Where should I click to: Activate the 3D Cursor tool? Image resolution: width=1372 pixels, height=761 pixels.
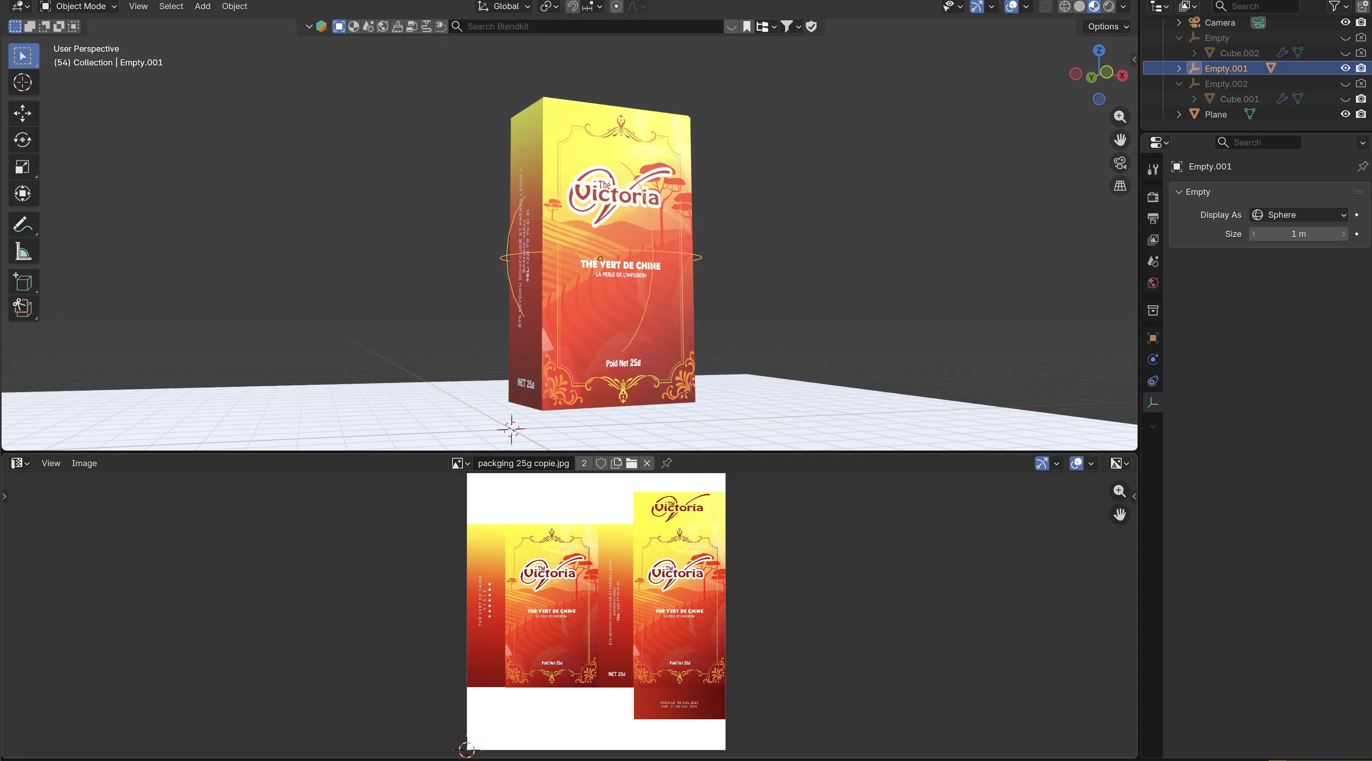tap(23, 83)
